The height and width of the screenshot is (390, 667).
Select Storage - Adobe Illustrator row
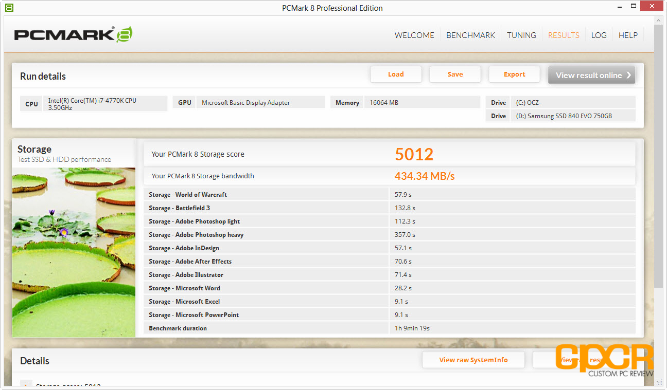pos(389,275)
